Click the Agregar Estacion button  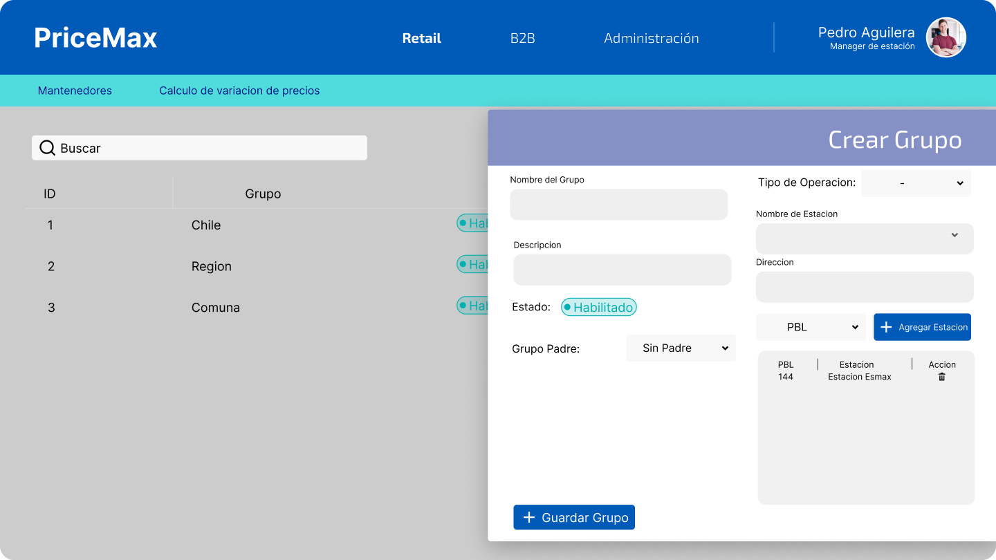pyautogui.click(x=923, y=327)
